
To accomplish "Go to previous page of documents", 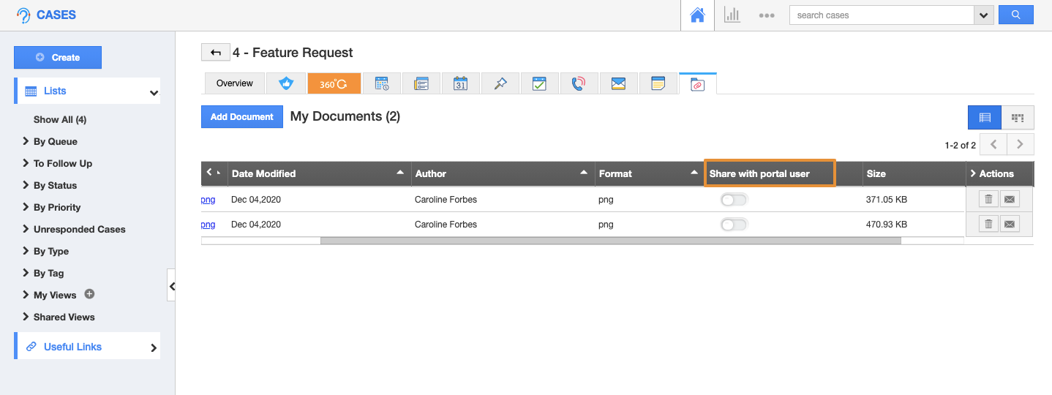I will (x=993, y=144).
